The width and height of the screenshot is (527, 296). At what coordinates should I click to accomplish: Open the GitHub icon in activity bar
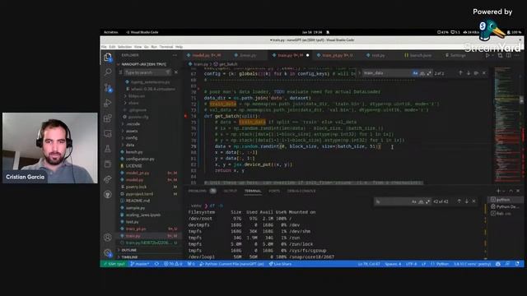tap(108, 194)
